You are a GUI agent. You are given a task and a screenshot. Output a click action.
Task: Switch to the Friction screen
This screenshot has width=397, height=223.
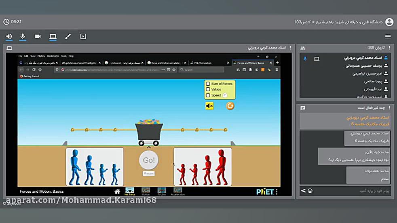coord(162,191)
